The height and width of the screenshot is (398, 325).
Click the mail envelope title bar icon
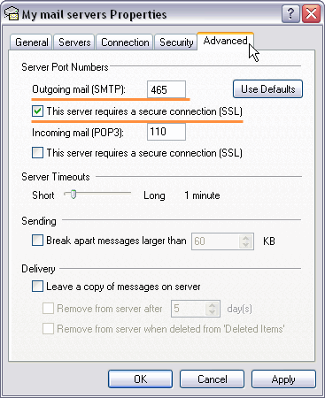[12, 13]
